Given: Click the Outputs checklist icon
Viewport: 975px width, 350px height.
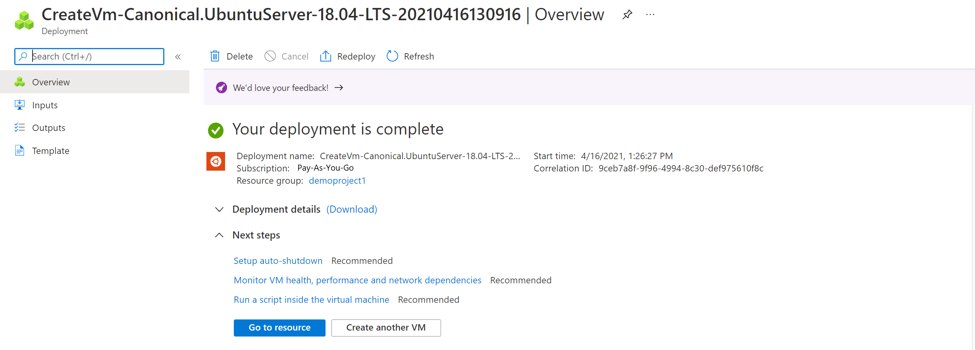Looking at the screenshot, I should (x=20, y=127).
